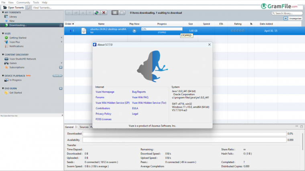Collapse the CONTENT DISCOVERY section
Viewport: 305px width, 171px height.
tap(2, 54)
